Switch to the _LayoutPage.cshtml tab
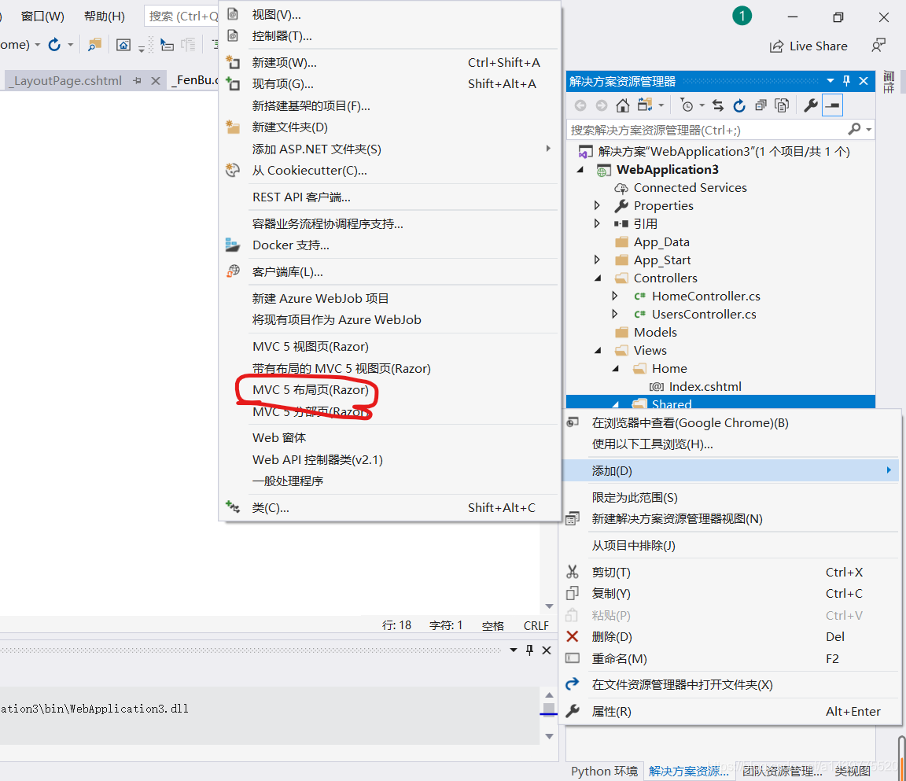 point(68,81)
